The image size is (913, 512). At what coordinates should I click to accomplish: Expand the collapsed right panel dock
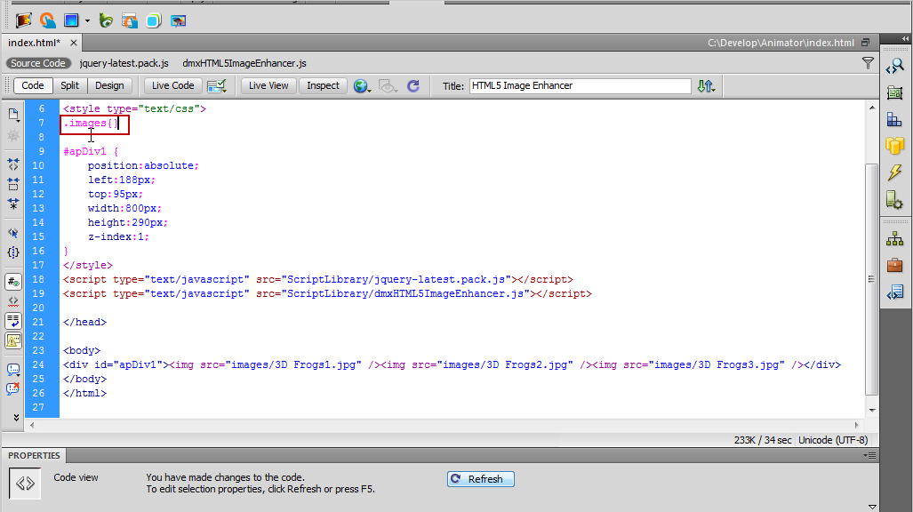tap(905, 38)
